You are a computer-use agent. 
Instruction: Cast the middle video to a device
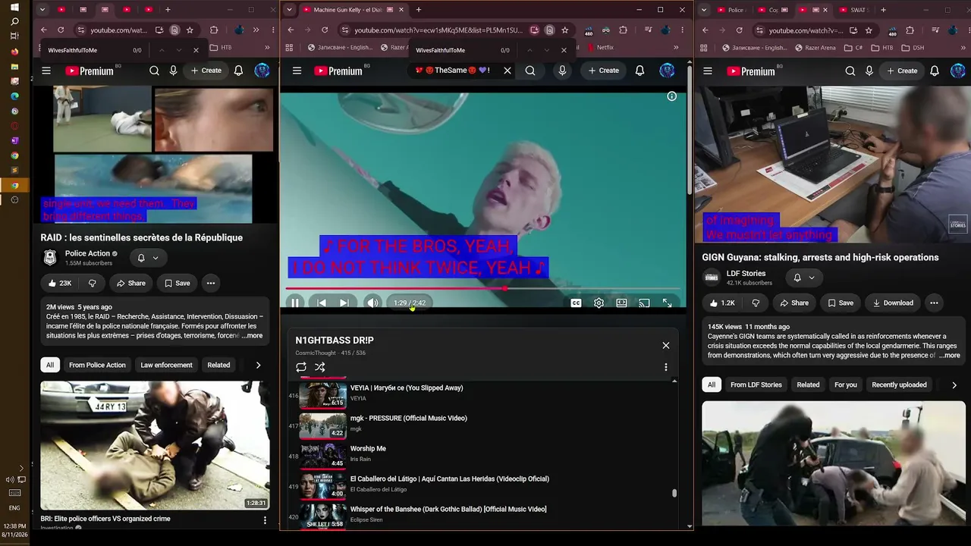point(644,303)
